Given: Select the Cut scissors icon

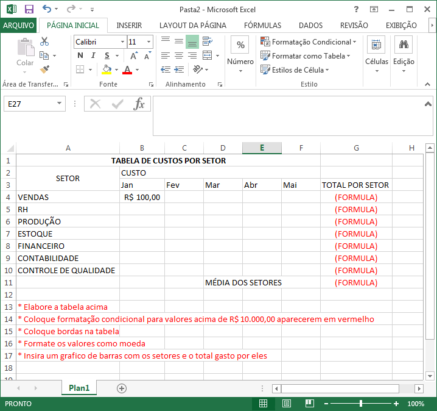Looking at the screenshot, I should click(44, 41).
